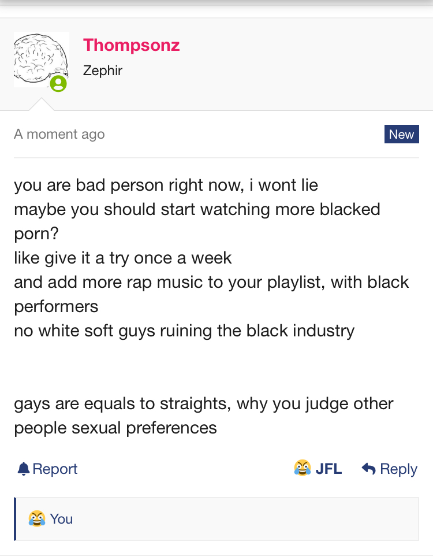Click the Report bell icon
Image resolution: width=433 pixels, height=556 pixels.
click(24, 469)
